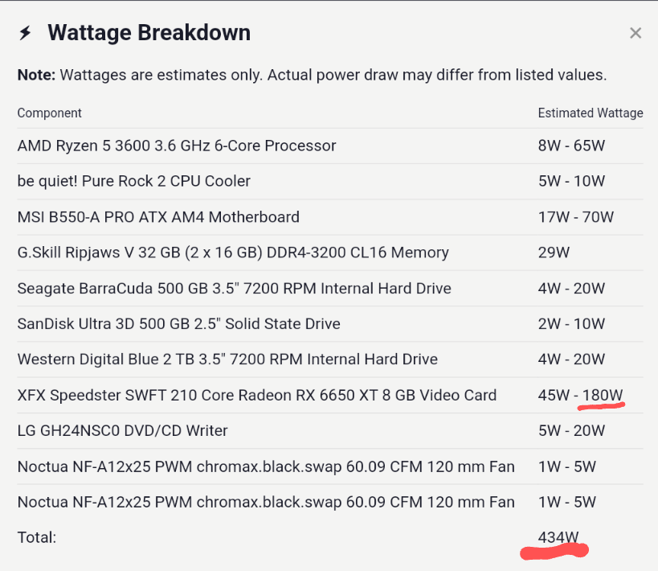Click the 5W - 20W DVD writer wattage

pyautogui.click(x=571, y=431)
